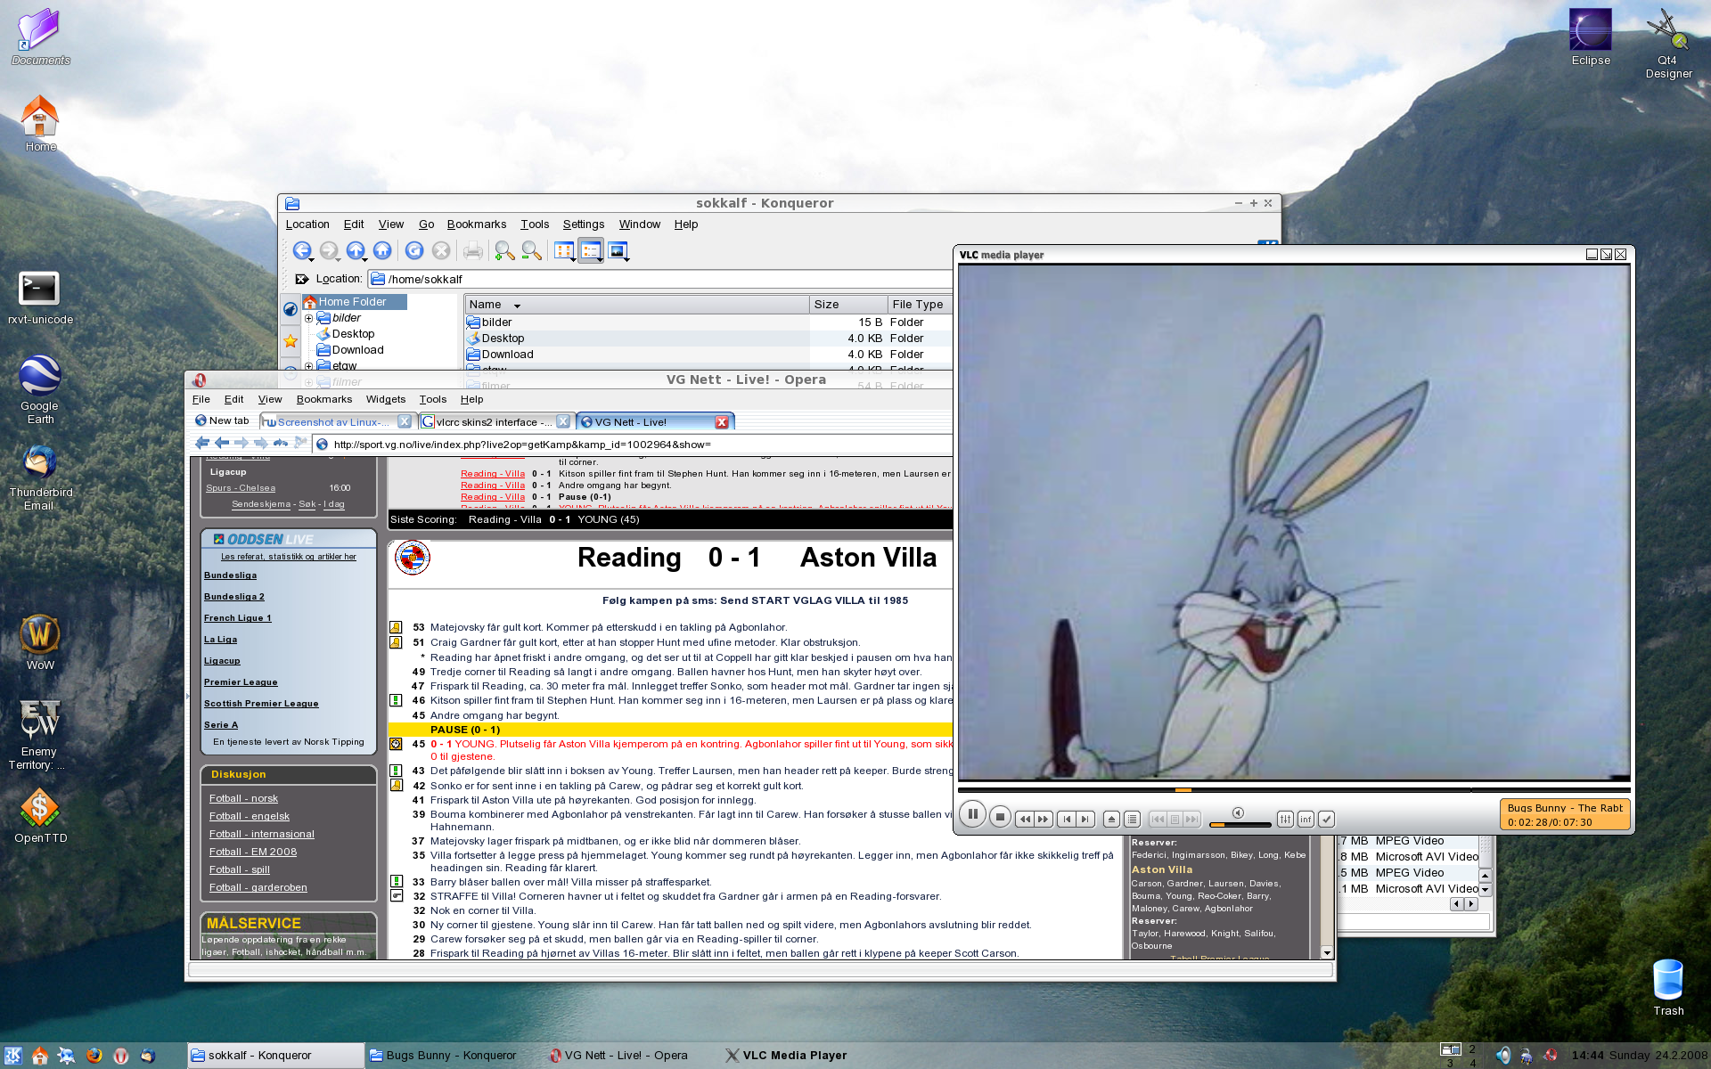Open the KDE K menu
Screen dimensions: 1711x1069
click(x=13, y=1056)
